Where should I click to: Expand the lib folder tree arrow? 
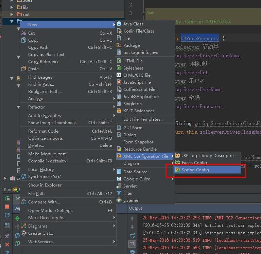click(12, 7)
